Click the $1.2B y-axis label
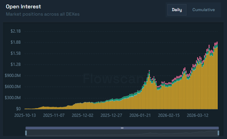This screenshot has width=227, height=139. tap(16, 64)
